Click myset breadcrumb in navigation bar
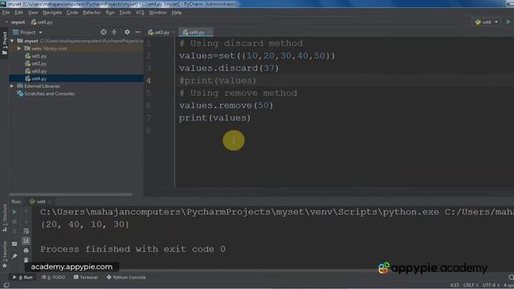Viewport: 514px width, 289px height. (18, 22)
